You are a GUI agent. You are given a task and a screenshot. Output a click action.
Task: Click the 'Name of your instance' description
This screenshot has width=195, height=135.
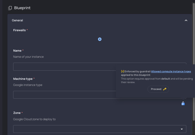(x=28, y=57)
